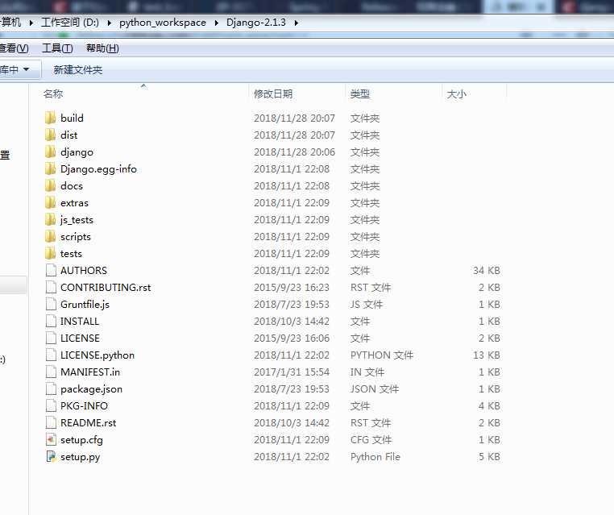Expand arrow after 工作空间 (D:) breadcrumb
The image size is (614, 515).
click(x=110, y=23)
